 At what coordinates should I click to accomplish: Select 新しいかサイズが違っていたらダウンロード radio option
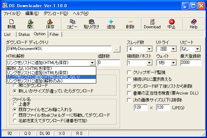14,91
